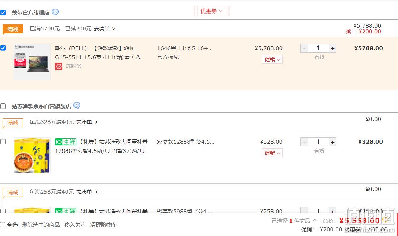This screenshot has width=398, height=236.
Task: Click the 满减 tag for 每满328元减40元
Action: pos(13,123)
